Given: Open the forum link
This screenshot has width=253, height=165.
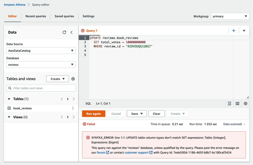Looking at the screenshot, I should [101, 152].
